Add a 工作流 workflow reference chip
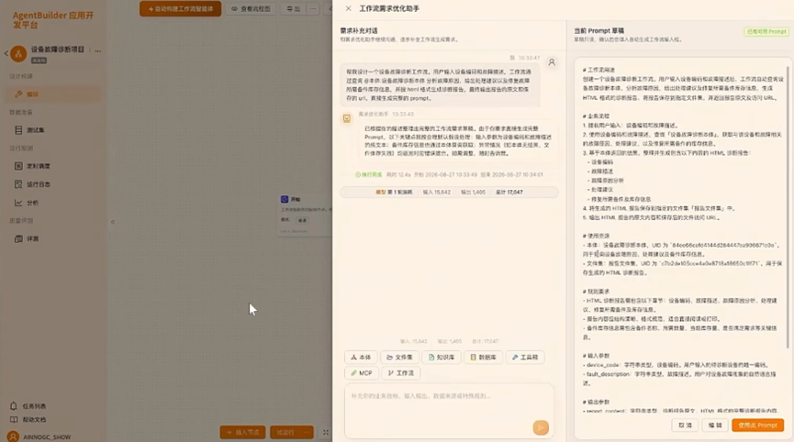Screen dimensions: 794x442 coord(400,372)
